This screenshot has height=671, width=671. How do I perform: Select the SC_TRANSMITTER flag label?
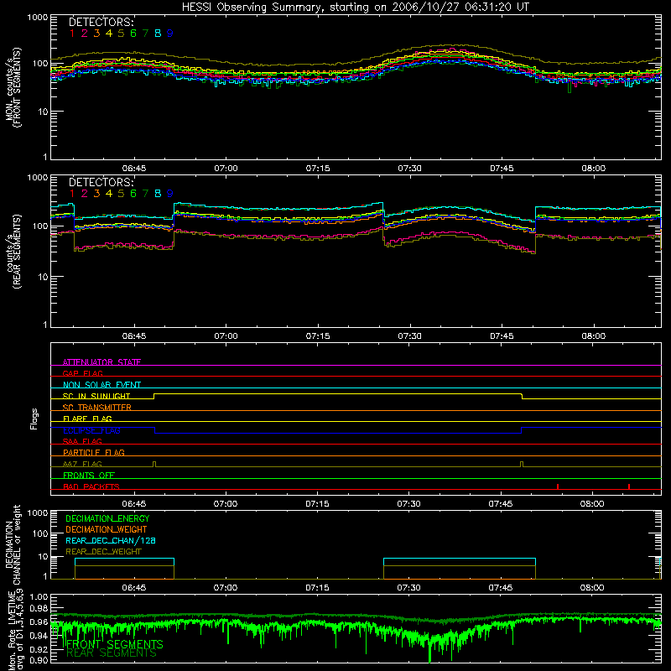(97, 408)
